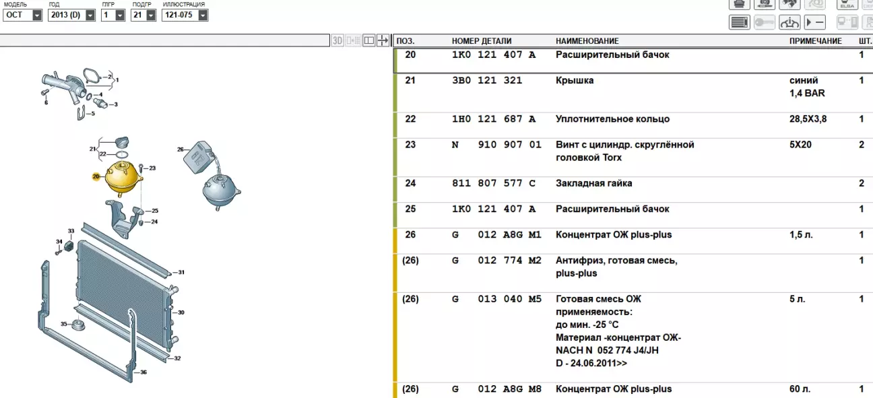This screenshot has height=398, width=873.
Task: Click the split-panel layout icon
Action: point(368,40)
